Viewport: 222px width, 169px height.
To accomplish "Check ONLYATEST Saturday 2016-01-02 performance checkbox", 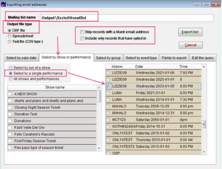I will coord(108,133).
